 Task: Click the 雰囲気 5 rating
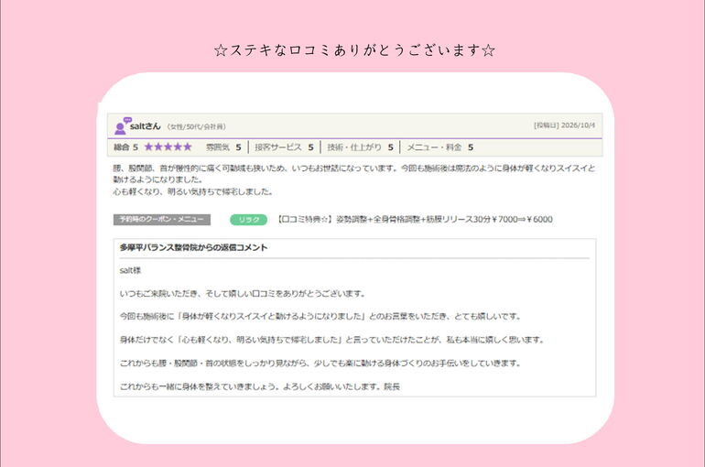pos(223,147)
